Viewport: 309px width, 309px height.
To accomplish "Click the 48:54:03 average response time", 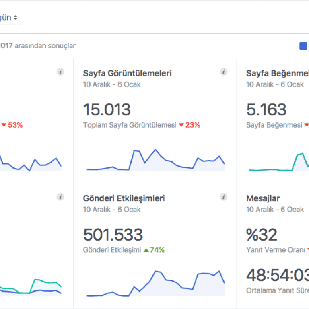I will (x=278, y=276).
